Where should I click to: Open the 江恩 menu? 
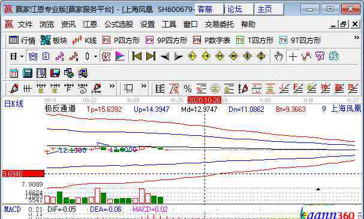(x=90, y=24)
